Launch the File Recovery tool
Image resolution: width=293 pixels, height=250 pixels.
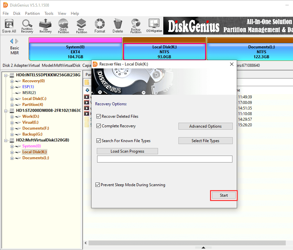[x=45, y=26]
